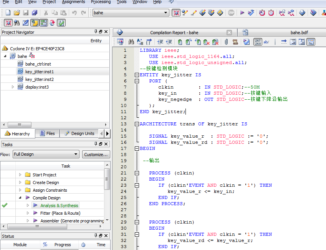Click the toggle bookmark icon in editor toolbar

180,42
